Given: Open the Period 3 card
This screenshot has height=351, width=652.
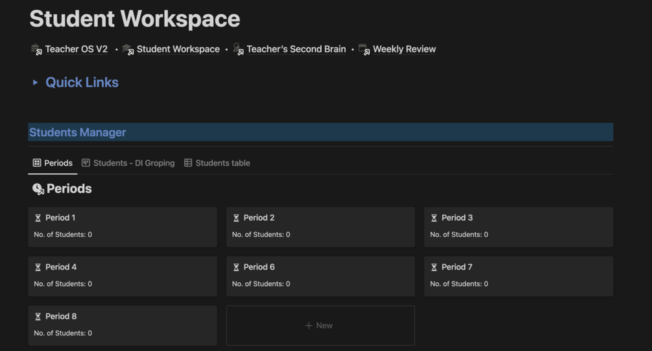Looking at the screenshot, I should (x=518, y=226).
